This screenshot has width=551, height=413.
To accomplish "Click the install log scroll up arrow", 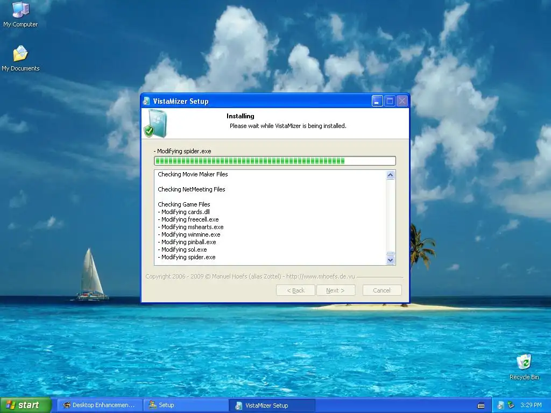I will pyautogui.click(x=391, y=175).
